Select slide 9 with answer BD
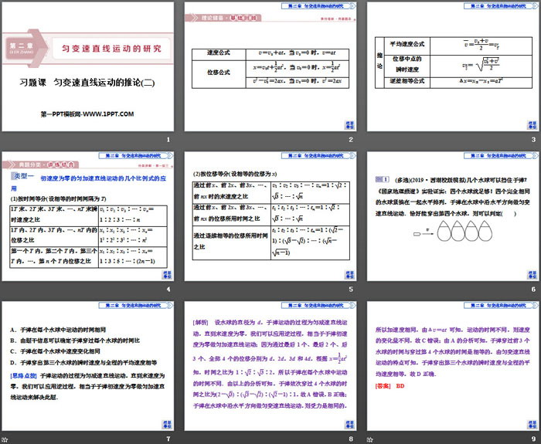The height and width of the screenshot is (444, 541). 453,366
